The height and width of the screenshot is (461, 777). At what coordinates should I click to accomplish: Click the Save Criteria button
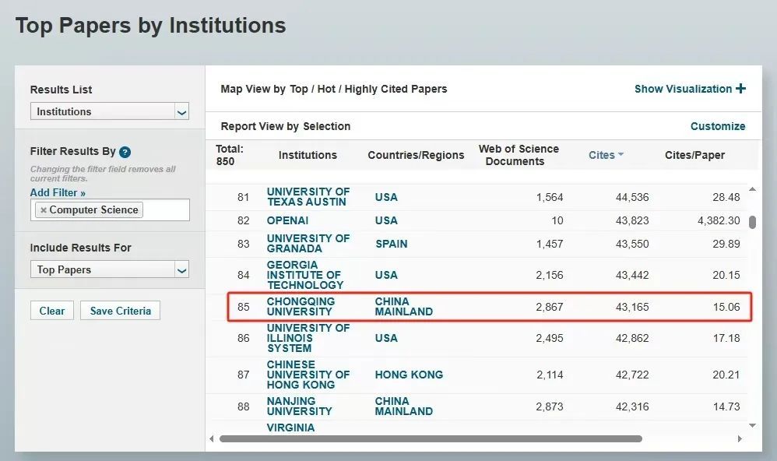[120, 311]
